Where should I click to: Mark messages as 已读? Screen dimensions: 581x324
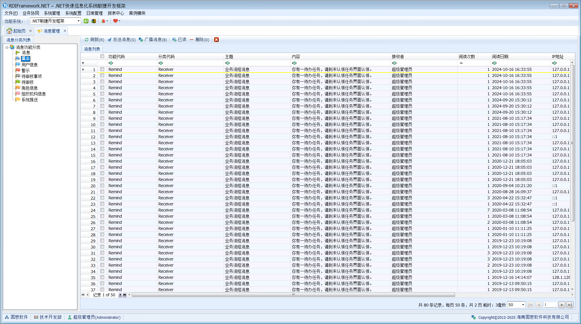(179, 40)
